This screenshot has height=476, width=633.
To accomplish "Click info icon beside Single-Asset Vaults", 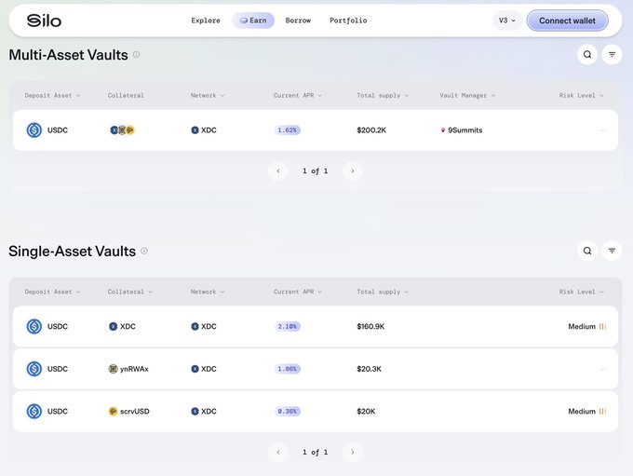I will (144, 251).
